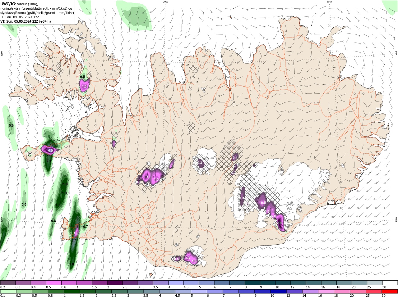Viewport: 398px width, 298px height.
Task: Select the dark mauve 0.2–0.3 snow swatch
Action: click(x=8, y=283)
